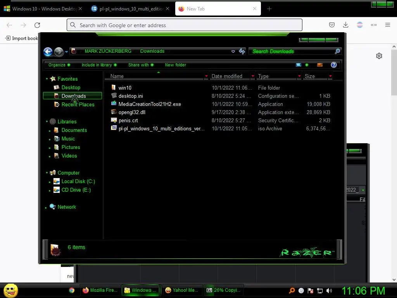Select Downloads in Favorites
397x298 pixels.
[72, 96]
